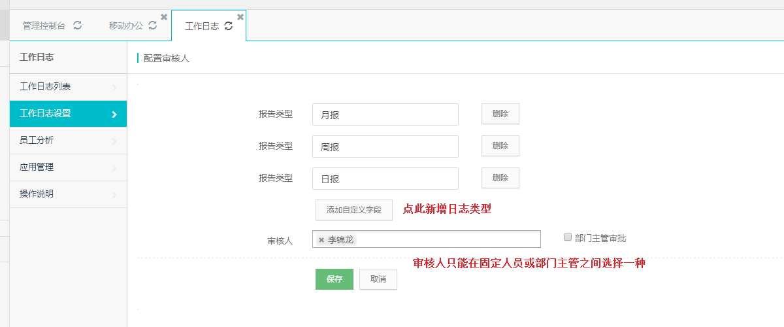784x327 pixels.
Task: Reload the 工作日志 tab with its refresh icon
Action: pyautogui.click(x=228, y=26)
